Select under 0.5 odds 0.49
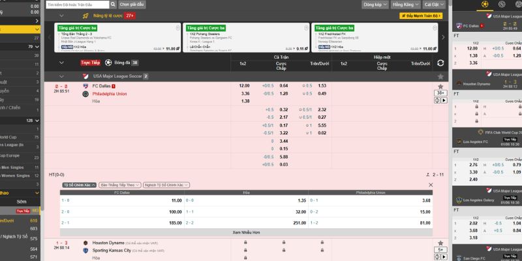The height and width of the screenshot is (261, 522). (322, 93)
